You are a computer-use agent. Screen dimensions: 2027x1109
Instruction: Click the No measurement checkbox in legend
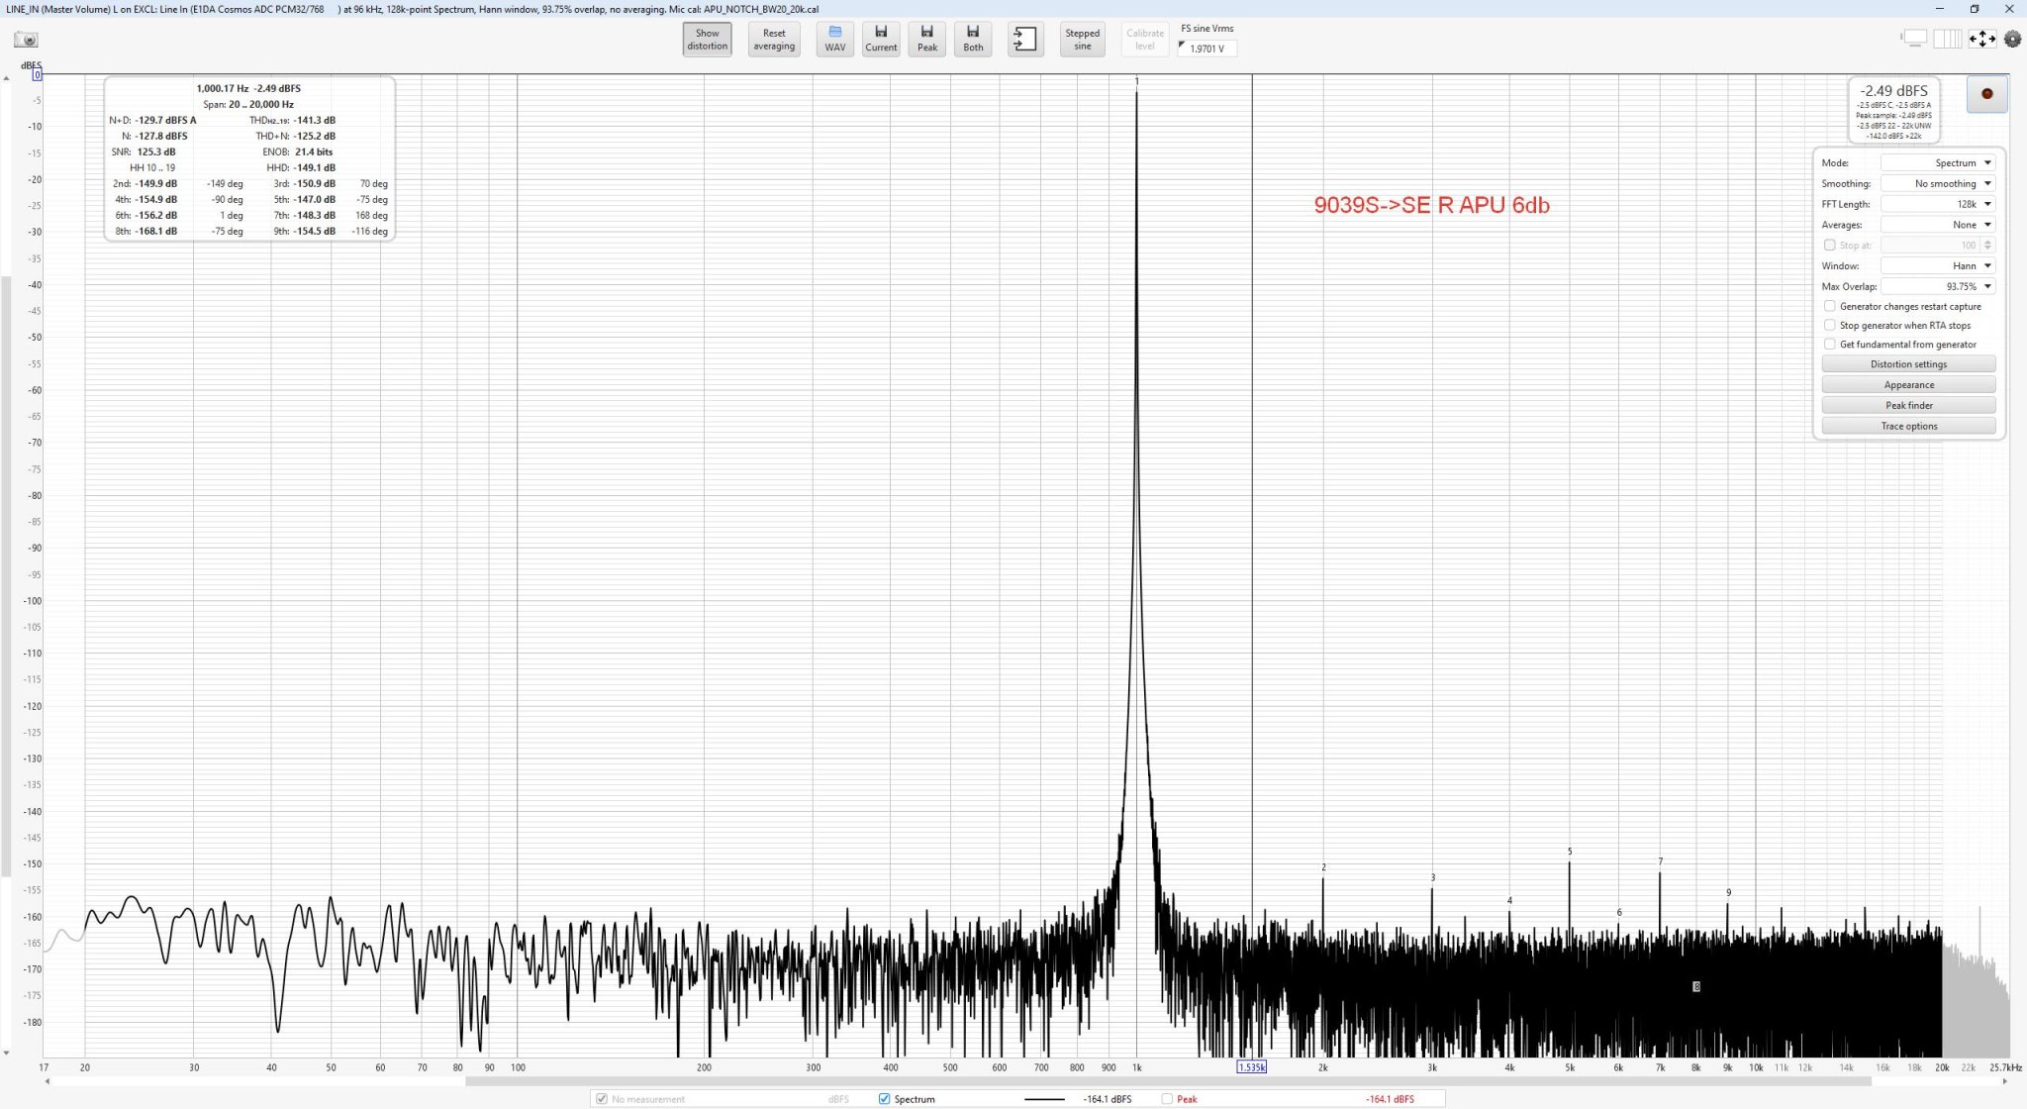[x=601, y=1099]
